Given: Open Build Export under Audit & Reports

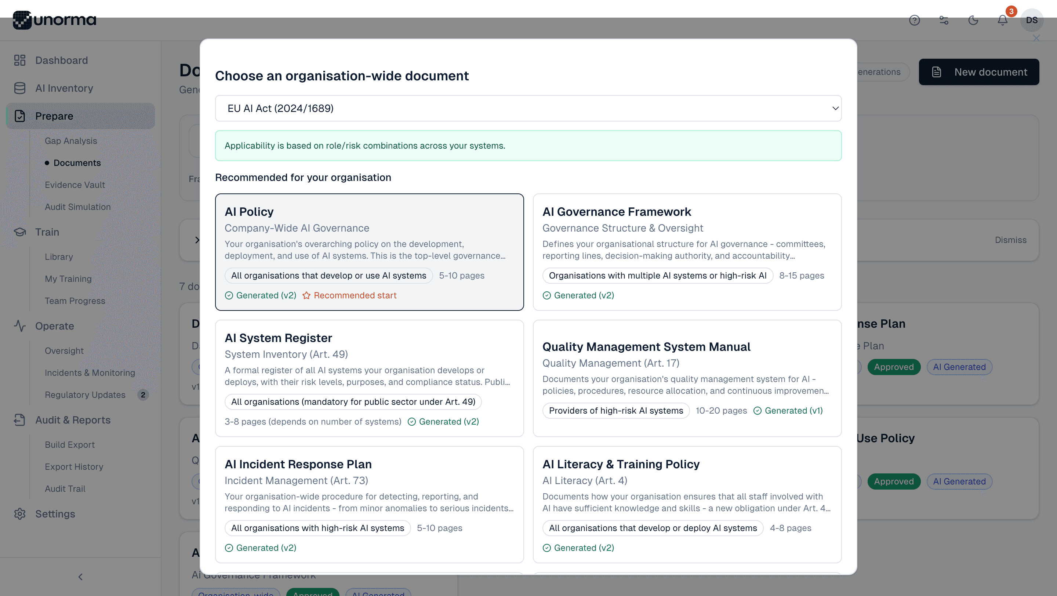Looking at the screenshot, I should click(x=70, y=445).
